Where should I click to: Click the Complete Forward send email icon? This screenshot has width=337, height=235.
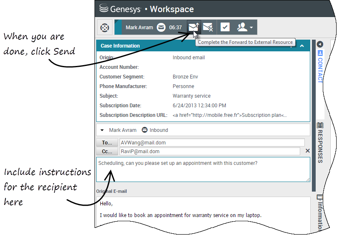coord(194,27)
